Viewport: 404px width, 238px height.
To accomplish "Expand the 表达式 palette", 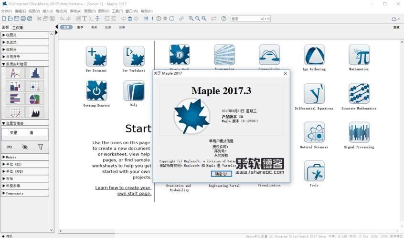I will [25, 42].
